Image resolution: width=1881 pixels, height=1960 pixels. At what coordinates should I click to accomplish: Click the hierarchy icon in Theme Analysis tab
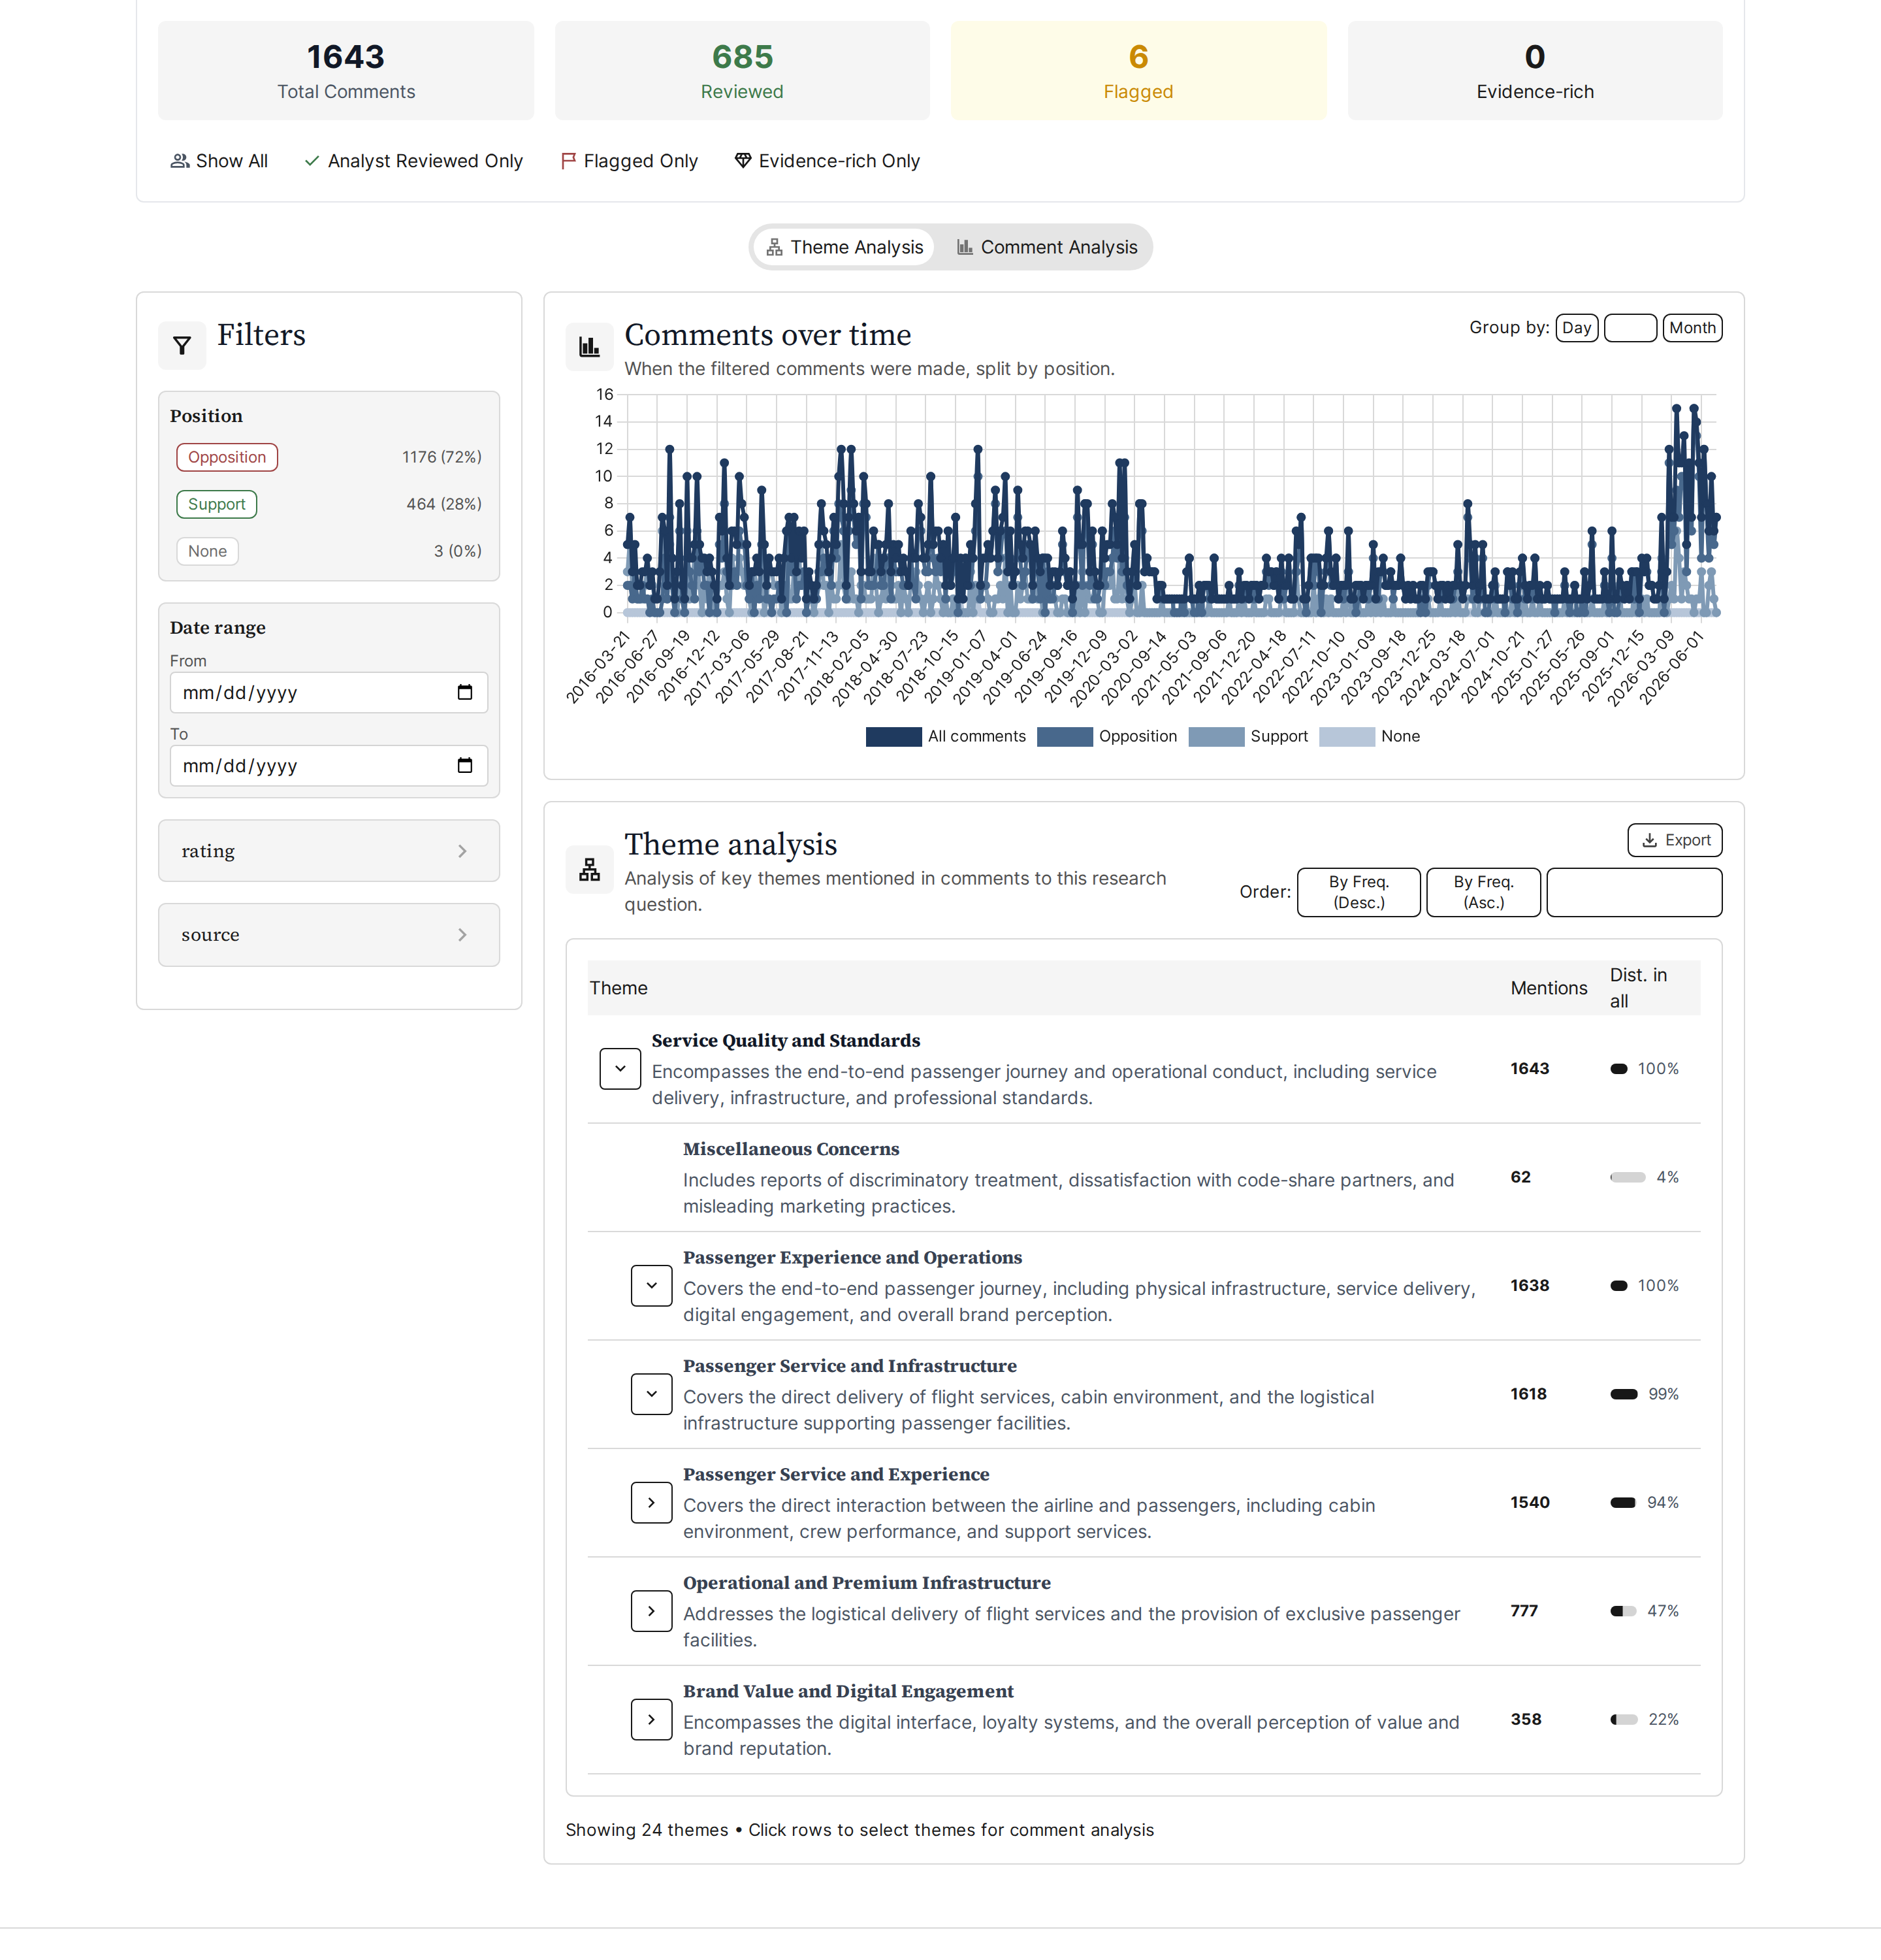pyautogui.click(x=775, y=247)
